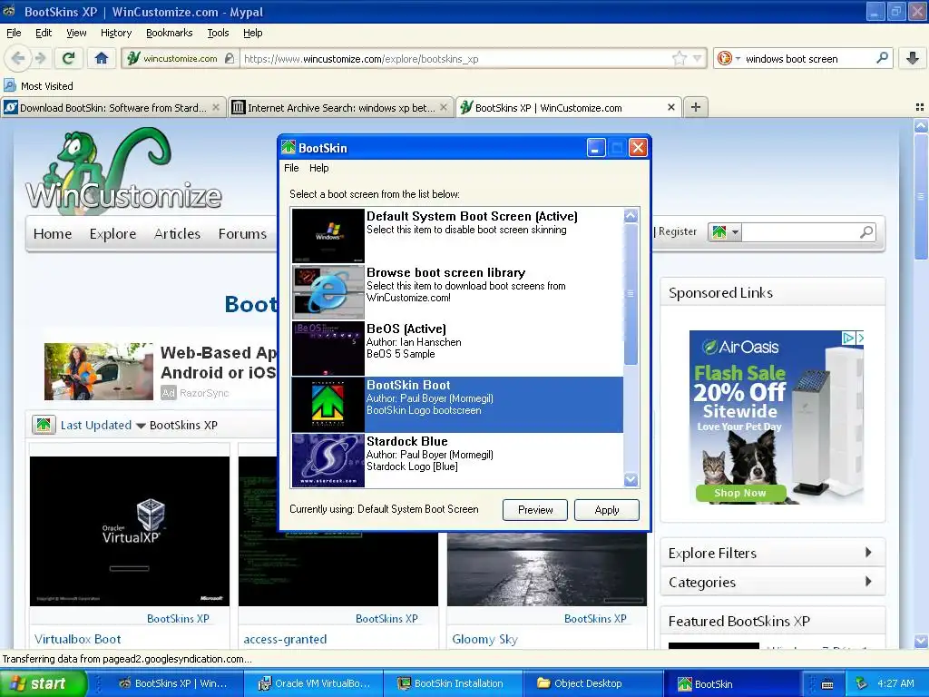Open the browser View menu
929x697 pixels.
point(76,33)
